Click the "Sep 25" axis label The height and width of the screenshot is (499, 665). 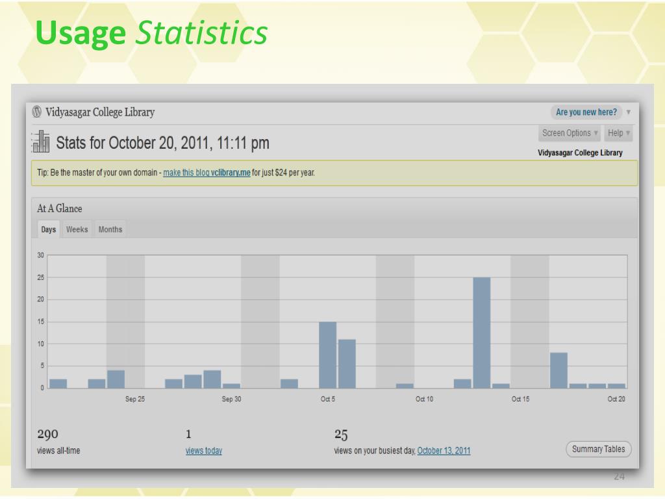point(135,399)
